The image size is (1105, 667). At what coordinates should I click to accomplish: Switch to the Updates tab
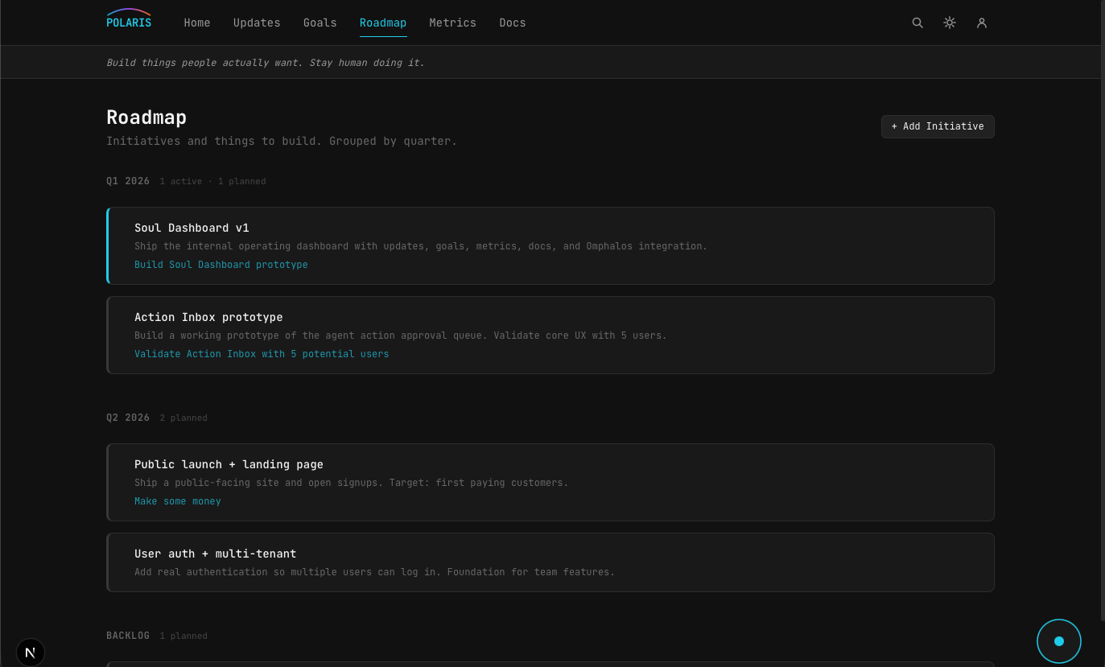point(257,23)
